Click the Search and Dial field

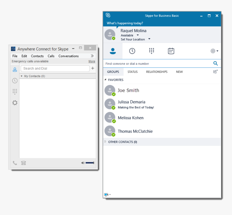[55, 68]
